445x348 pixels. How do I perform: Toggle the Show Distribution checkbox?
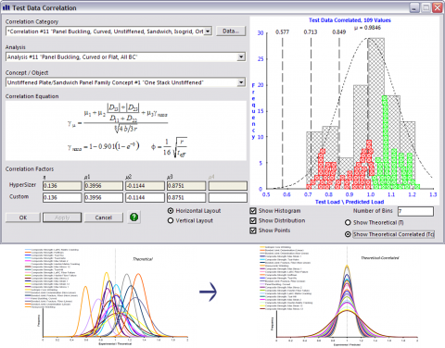tap(253, 220)
